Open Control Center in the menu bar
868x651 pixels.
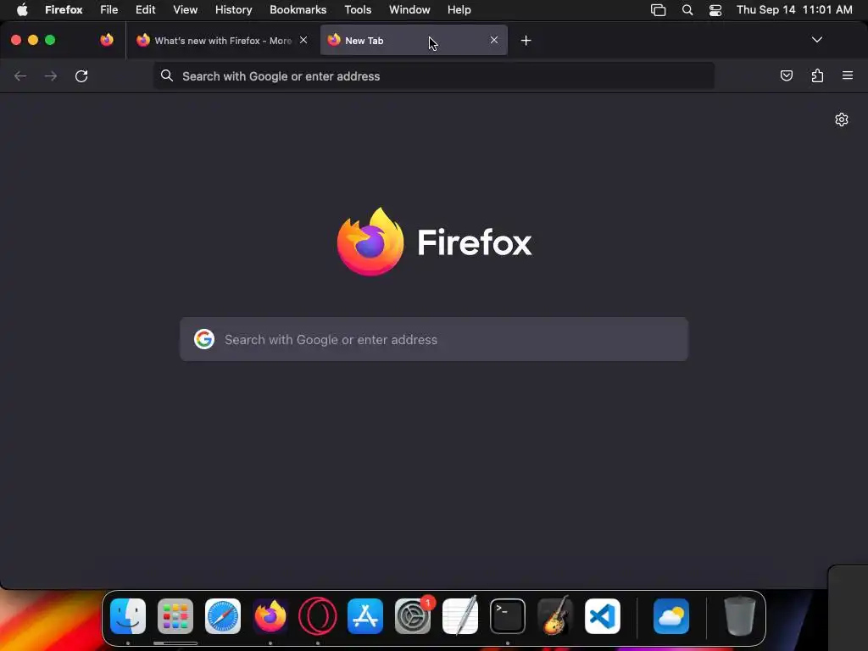[x=715, y=10]
